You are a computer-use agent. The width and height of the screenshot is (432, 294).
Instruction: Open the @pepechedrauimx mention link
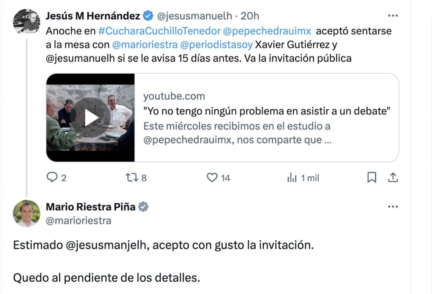[267, 31]
